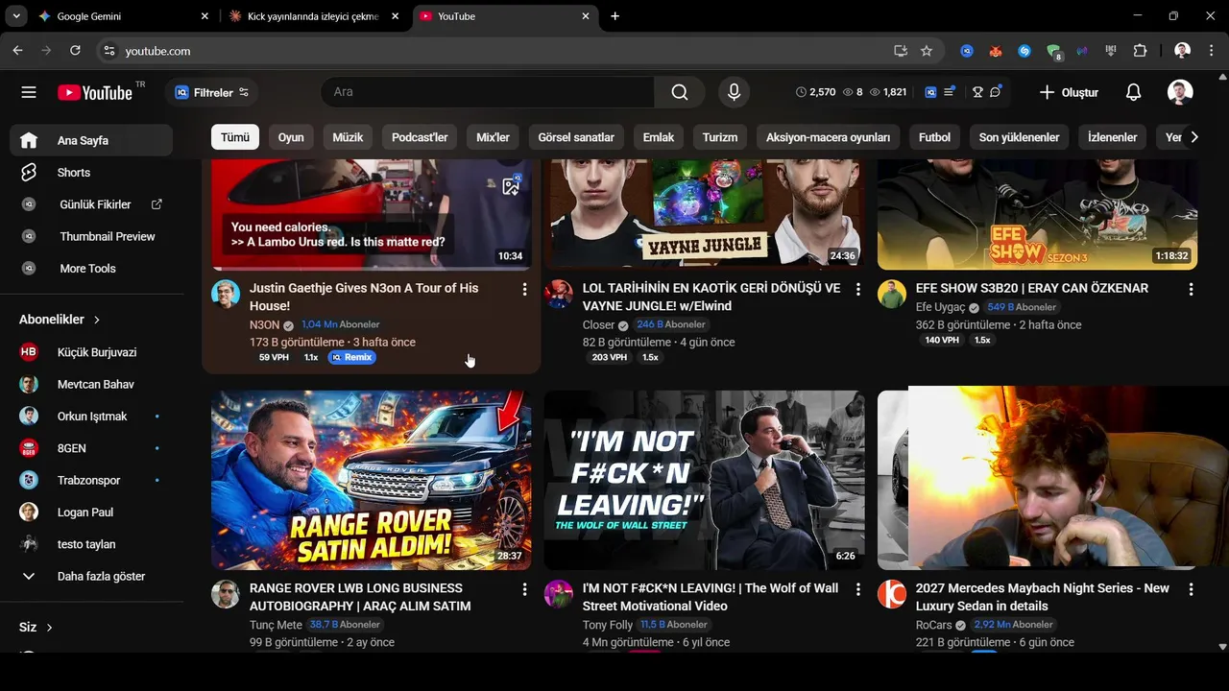1229x691 pixels.
Task: Open RoCars channel avatar
Action: pyautogui.click(x=892, y=594)
